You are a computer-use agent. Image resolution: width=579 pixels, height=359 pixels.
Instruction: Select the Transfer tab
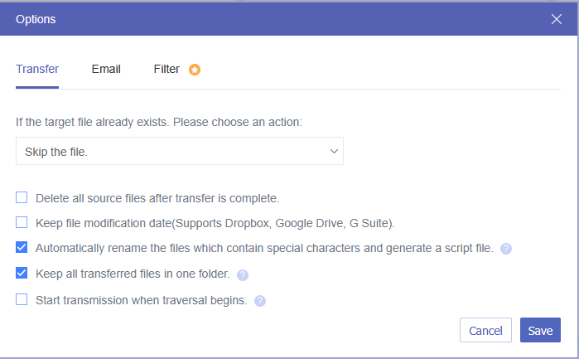[x=37, y=69]
